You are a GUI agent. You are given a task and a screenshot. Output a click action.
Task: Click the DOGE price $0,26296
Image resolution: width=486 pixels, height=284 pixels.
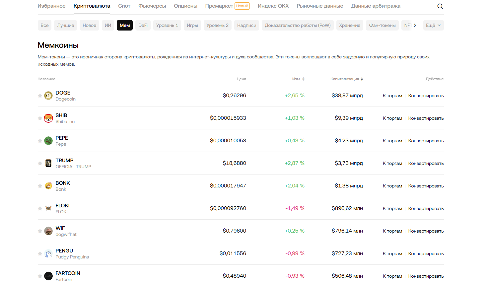pyautogui.click(x=235, y=96)
